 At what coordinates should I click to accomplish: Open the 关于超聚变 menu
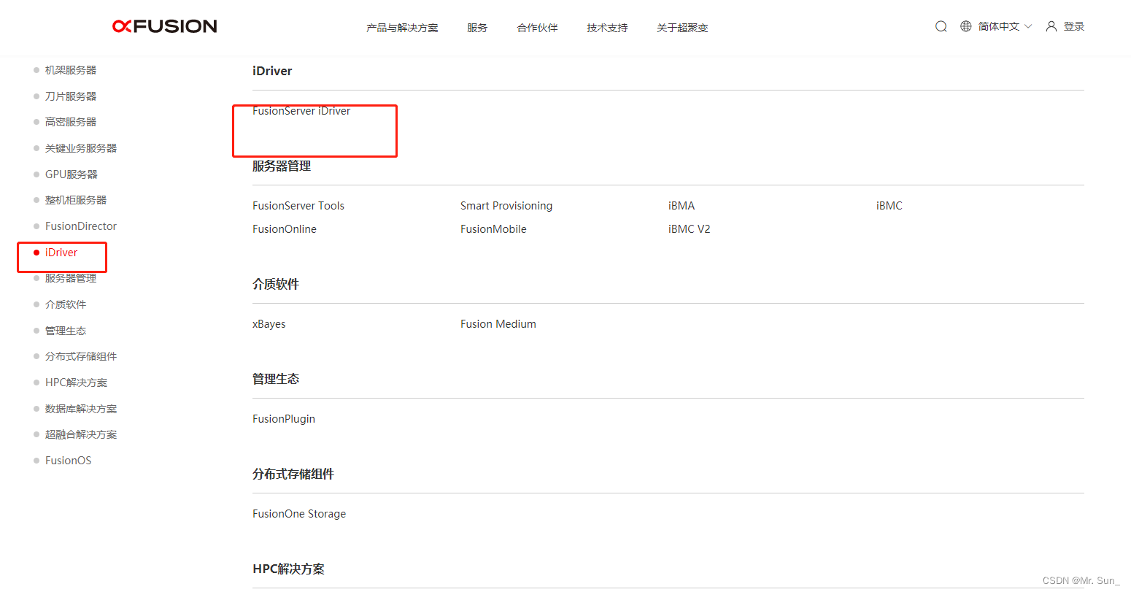pyautogui.click(x=682, y=28)
